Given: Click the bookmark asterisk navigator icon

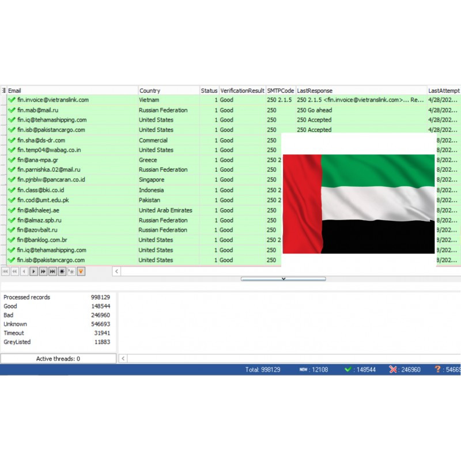Looking at the screenshot, I should 62,271.
